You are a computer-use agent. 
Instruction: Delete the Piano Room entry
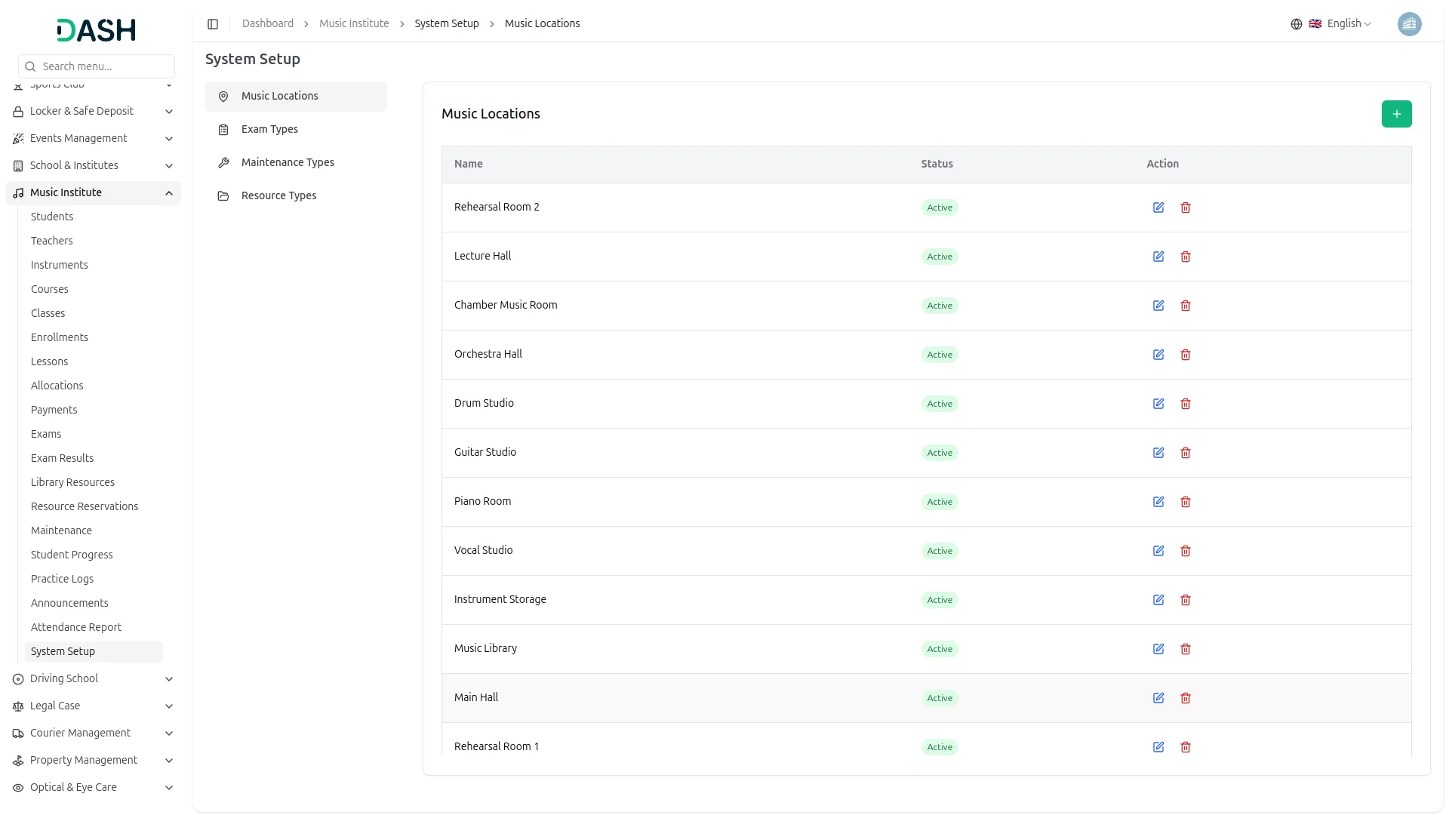pyautogui.click(x=1186, y=502)
